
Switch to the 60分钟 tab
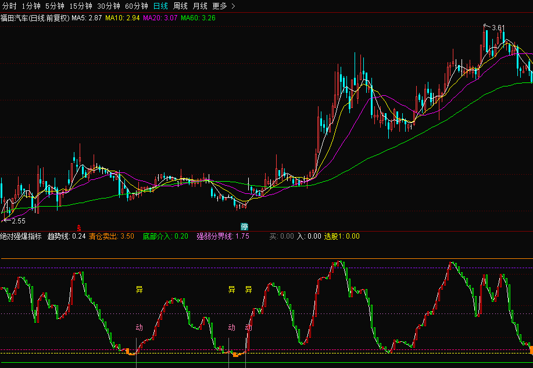pos(137,6)
